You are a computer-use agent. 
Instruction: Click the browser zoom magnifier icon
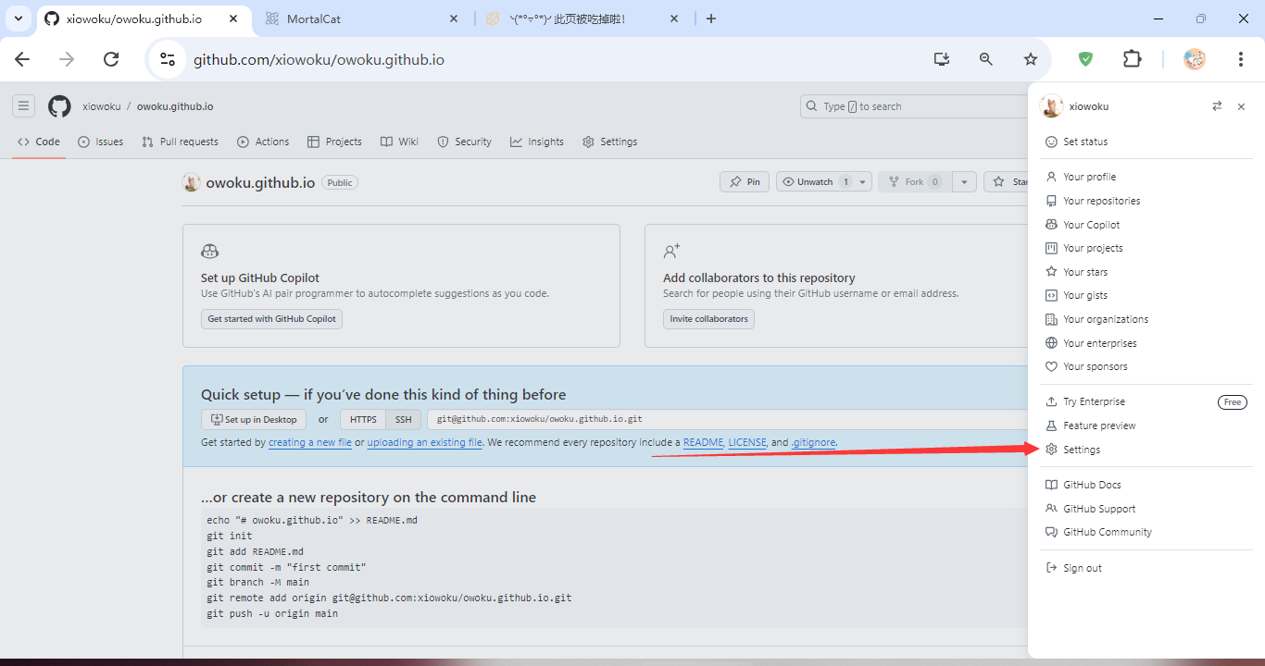(x=986, y=59)
